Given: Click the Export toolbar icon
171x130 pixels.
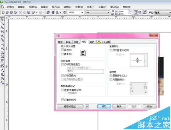Looking at the screenshot, I should point(52,12).
